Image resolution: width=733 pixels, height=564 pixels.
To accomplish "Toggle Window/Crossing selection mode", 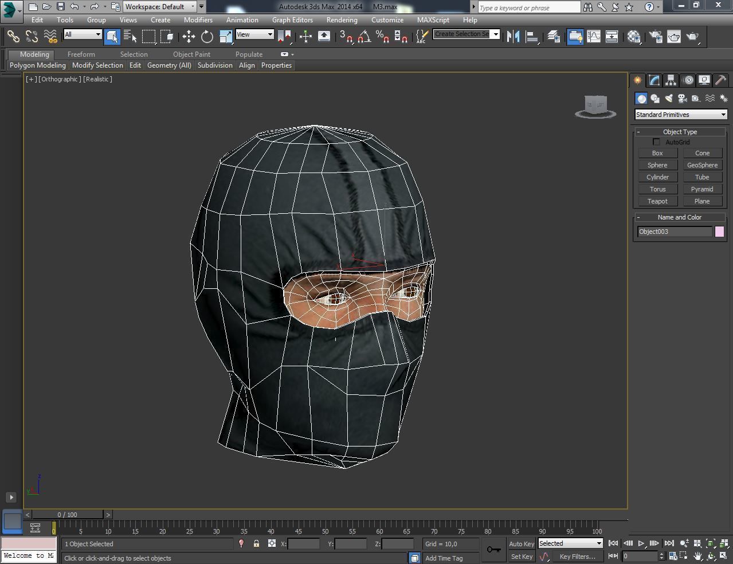I will (167, 37).
